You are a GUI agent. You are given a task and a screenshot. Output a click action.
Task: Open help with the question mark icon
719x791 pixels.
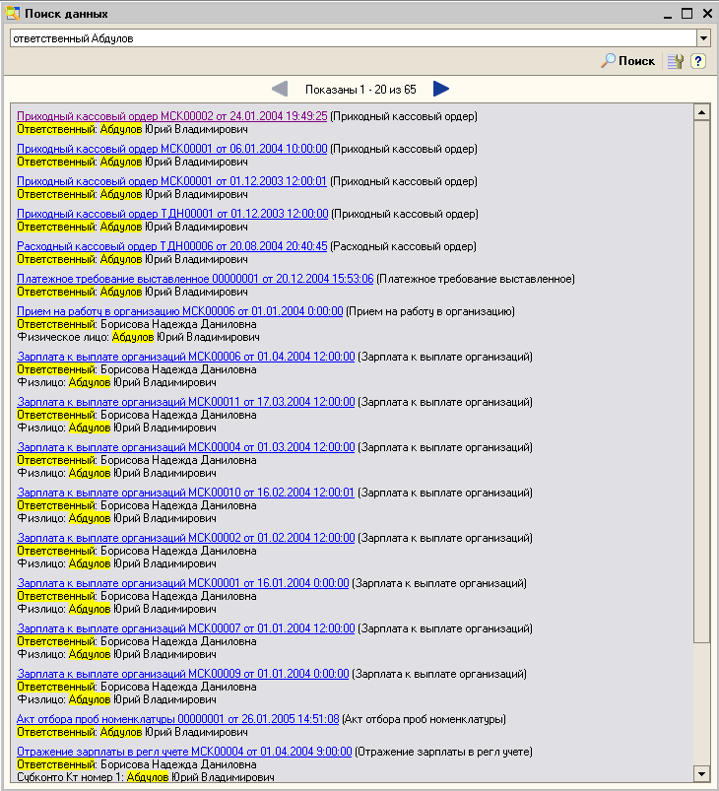click(x=697, y=61)
